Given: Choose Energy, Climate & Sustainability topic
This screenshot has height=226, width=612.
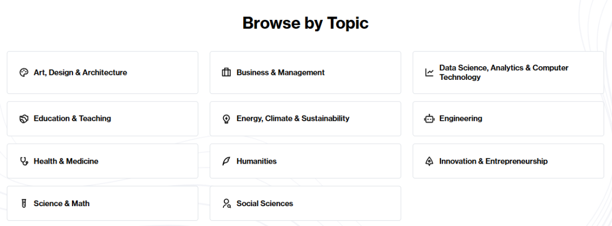Looking at the screenshot, I should click(x=305, y=118).
